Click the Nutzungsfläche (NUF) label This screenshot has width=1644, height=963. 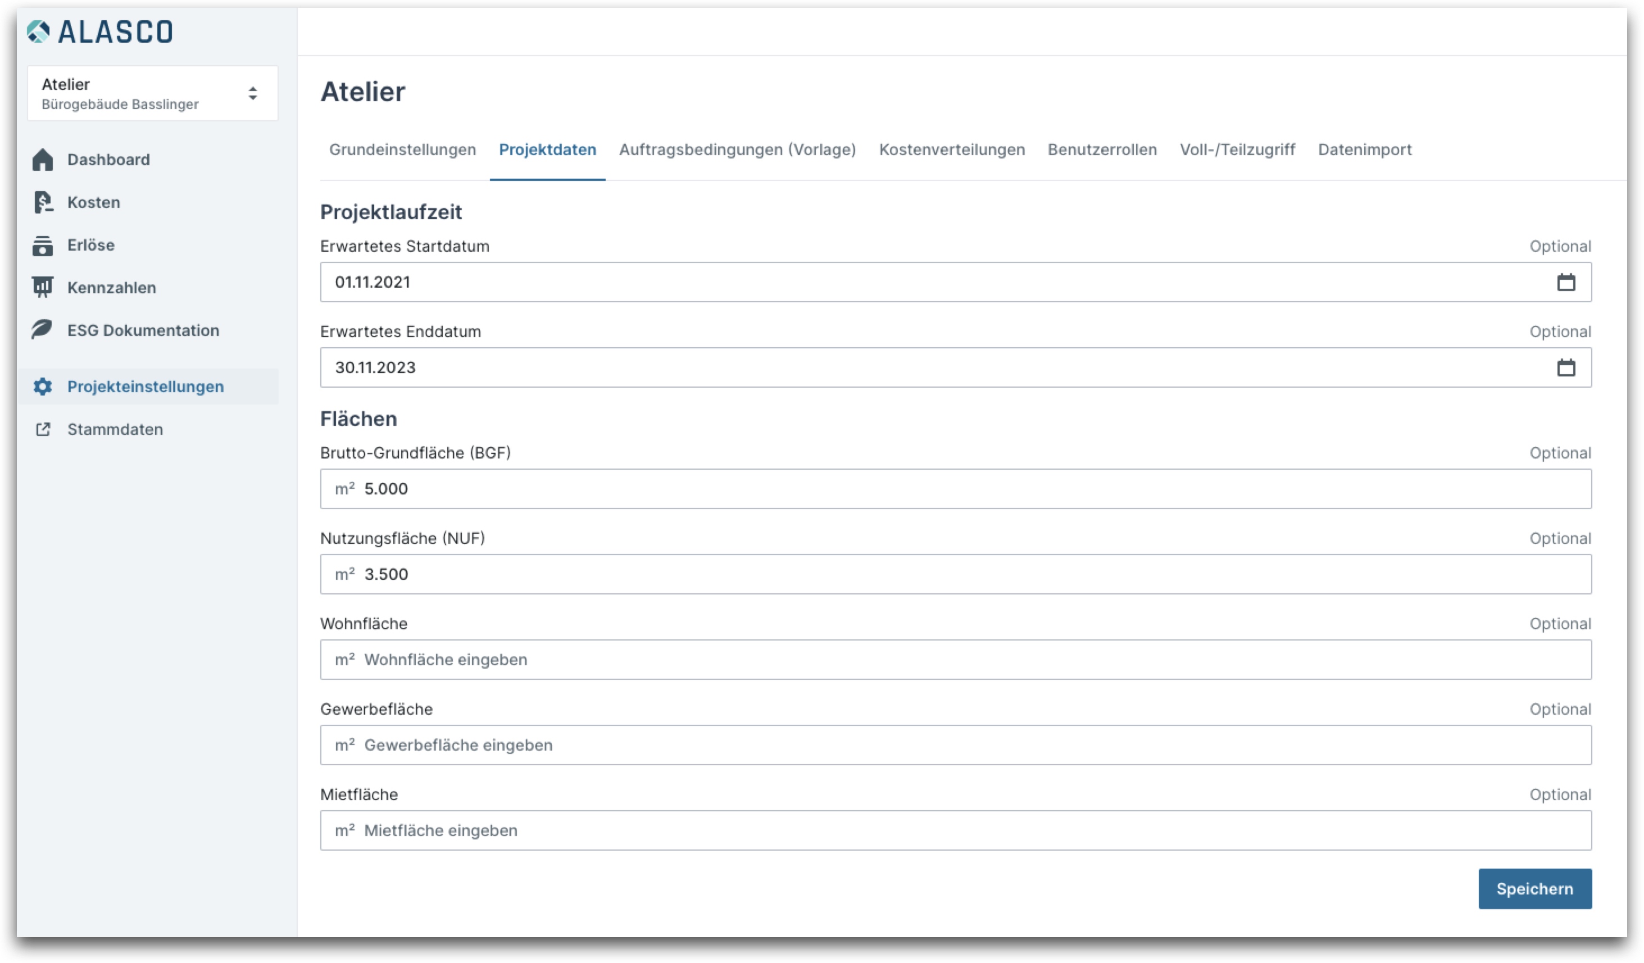(402, 539)
